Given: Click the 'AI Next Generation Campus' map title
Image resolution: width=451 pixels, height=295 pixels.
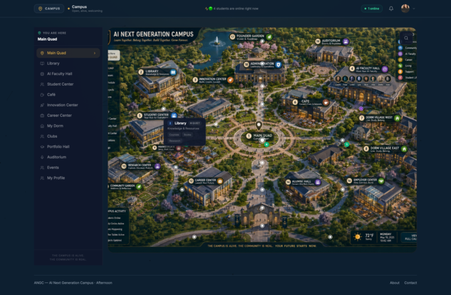Looking at the screenshot, I should (153, 34).
